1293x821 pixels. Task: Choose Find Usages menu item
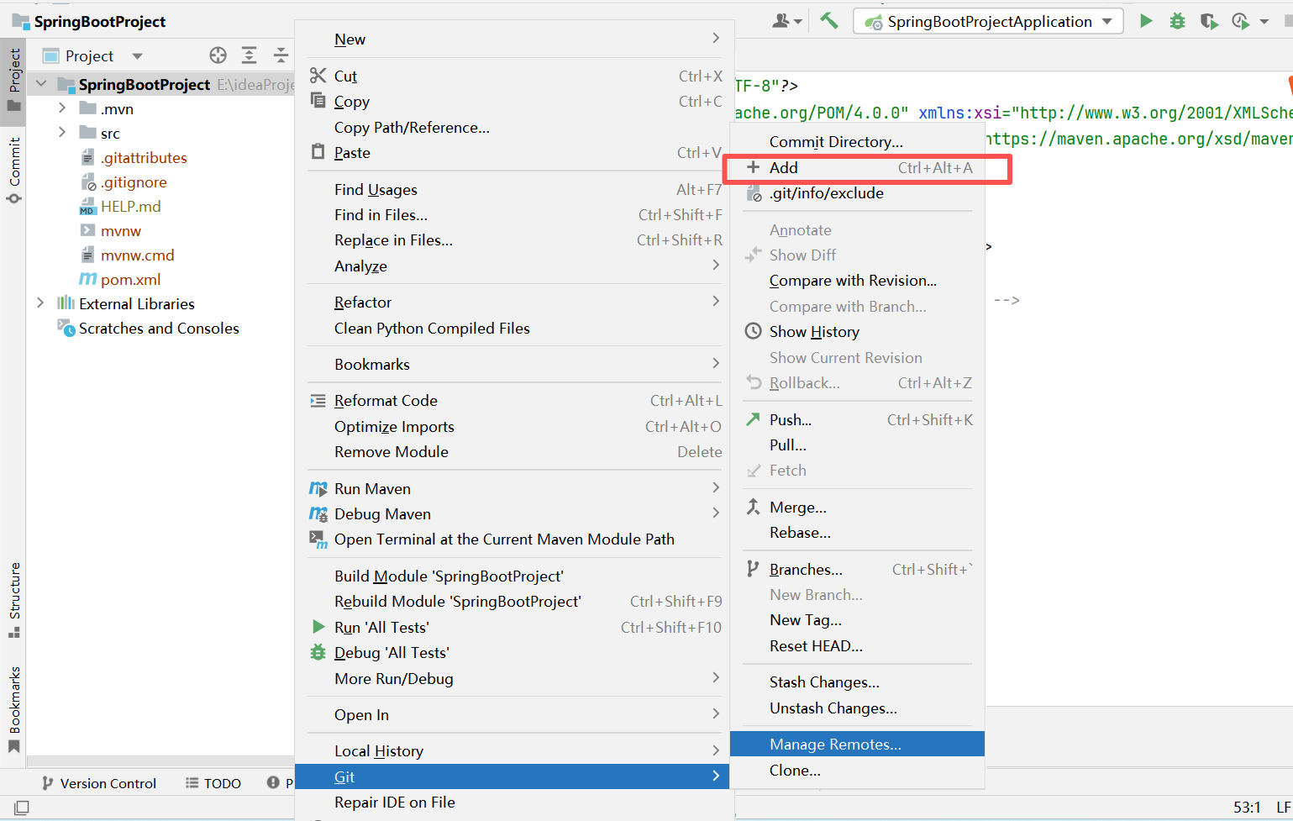515,190
